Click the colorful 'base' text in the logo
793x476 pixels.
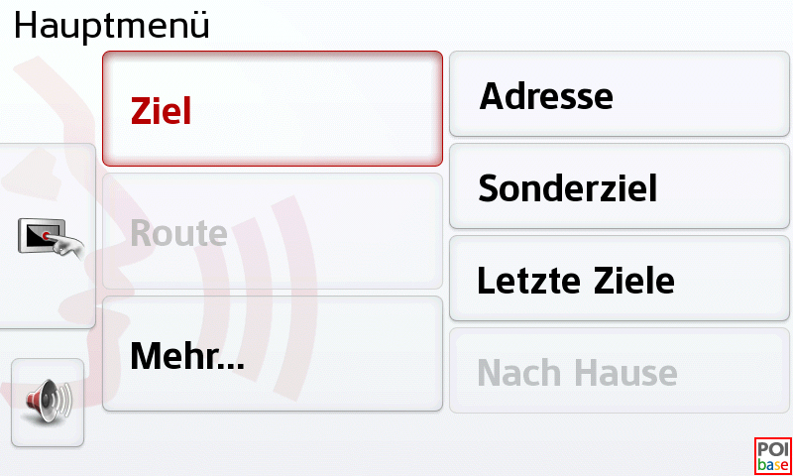click(773, 465)
